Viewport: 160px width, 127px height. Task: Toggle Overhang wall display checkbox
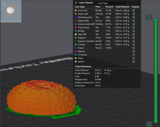pos(133,17)
